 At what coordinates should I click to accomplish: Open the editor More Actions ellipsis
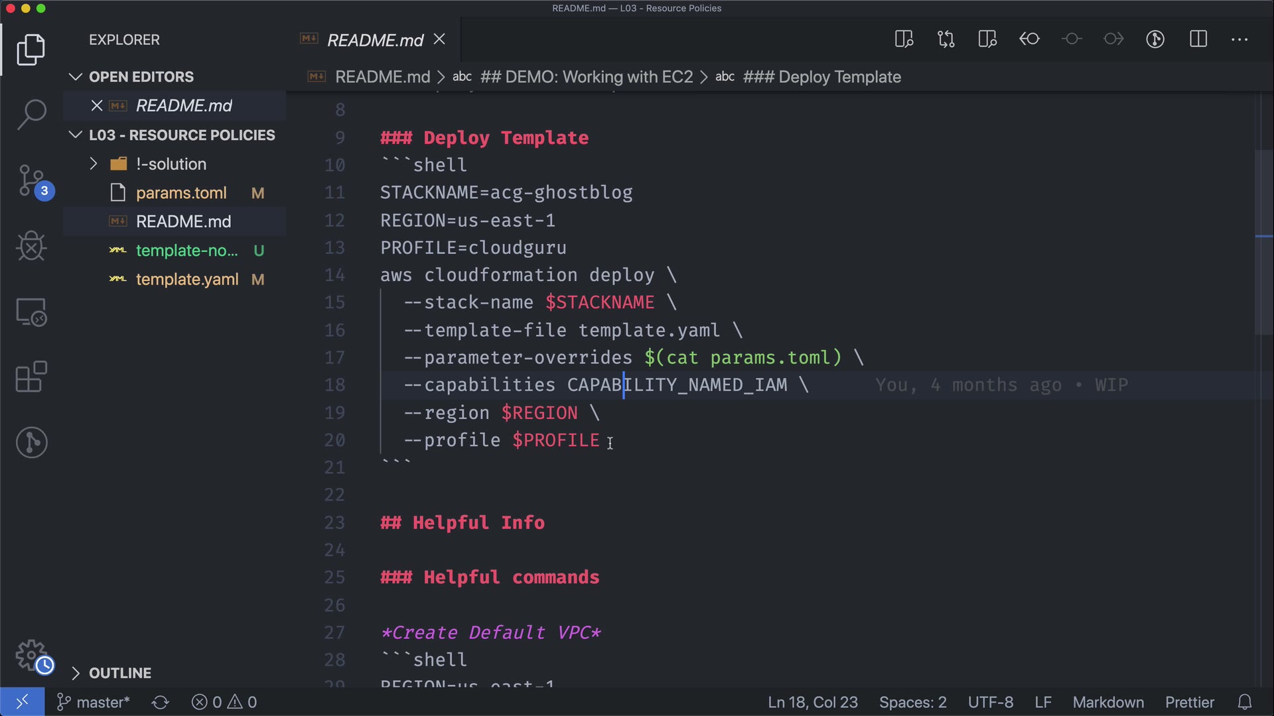(1239, 40)
